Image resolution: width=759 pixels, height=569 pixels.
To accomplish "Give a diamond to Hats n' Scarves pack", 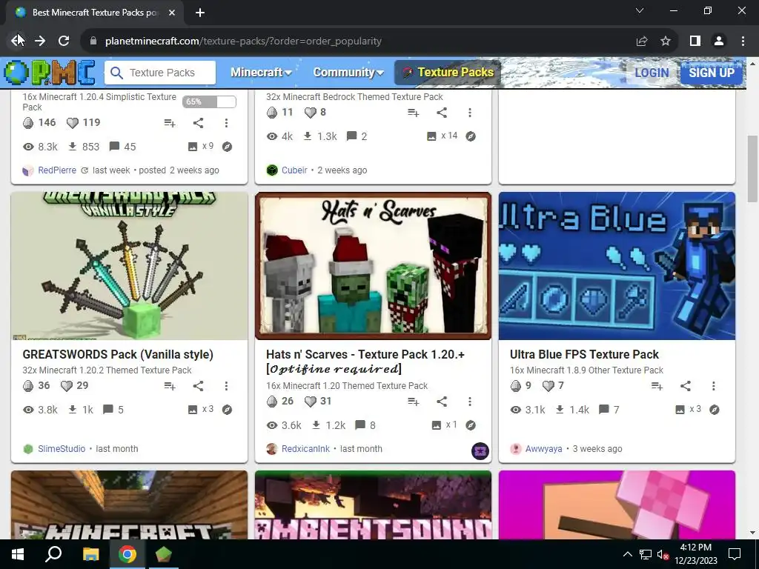I will [x=272, y=401].
